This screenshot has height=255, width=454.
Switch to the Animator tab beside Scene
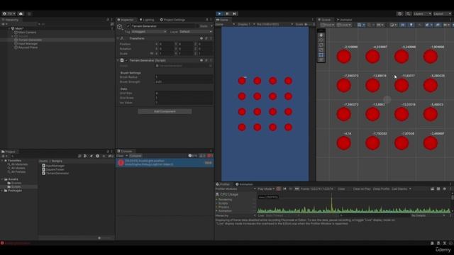pos(344,20)
